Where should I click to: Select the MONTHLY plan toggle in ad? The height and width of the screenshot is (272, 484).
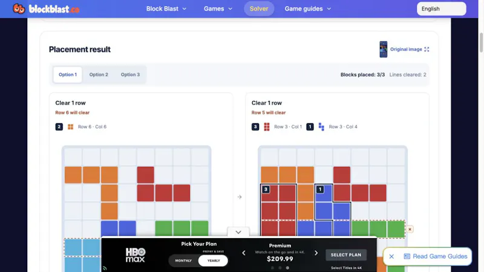click(183, 261)
